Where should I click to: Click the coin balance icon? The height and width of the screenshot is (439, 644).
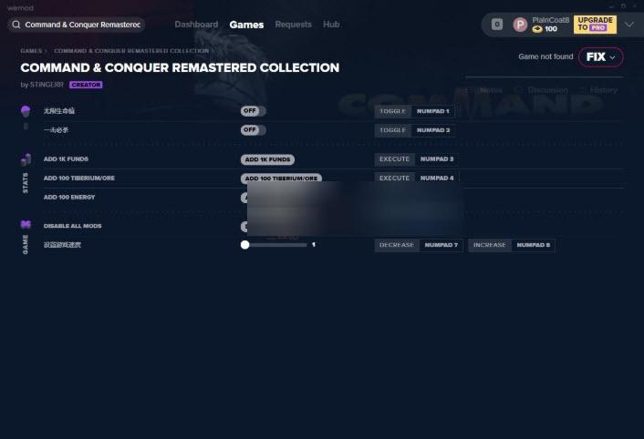pos(537,29)
